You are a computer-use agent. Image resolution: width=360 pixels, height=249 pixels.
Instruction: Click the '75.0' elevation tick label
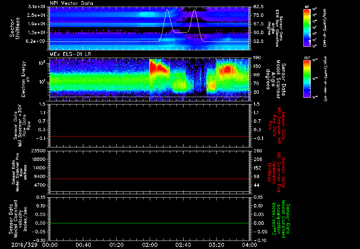pos(258,15)
